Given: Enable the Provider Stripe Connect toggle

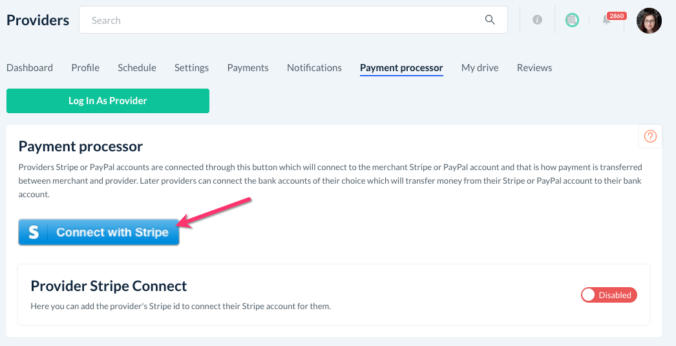Looking at the screenshot, I should pos(609,295).
